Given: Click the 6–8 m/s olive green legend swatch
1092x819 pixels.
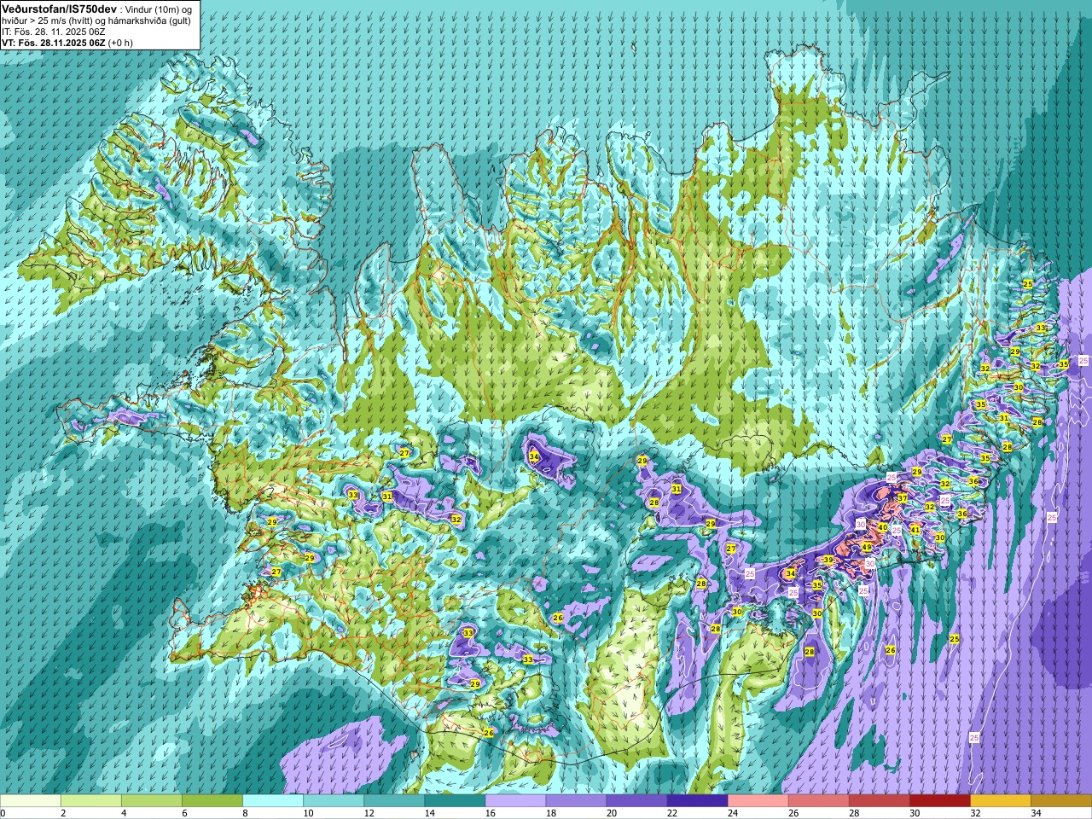Looking at the screenshot, I should pyautogui.click(x=212, y=801).
